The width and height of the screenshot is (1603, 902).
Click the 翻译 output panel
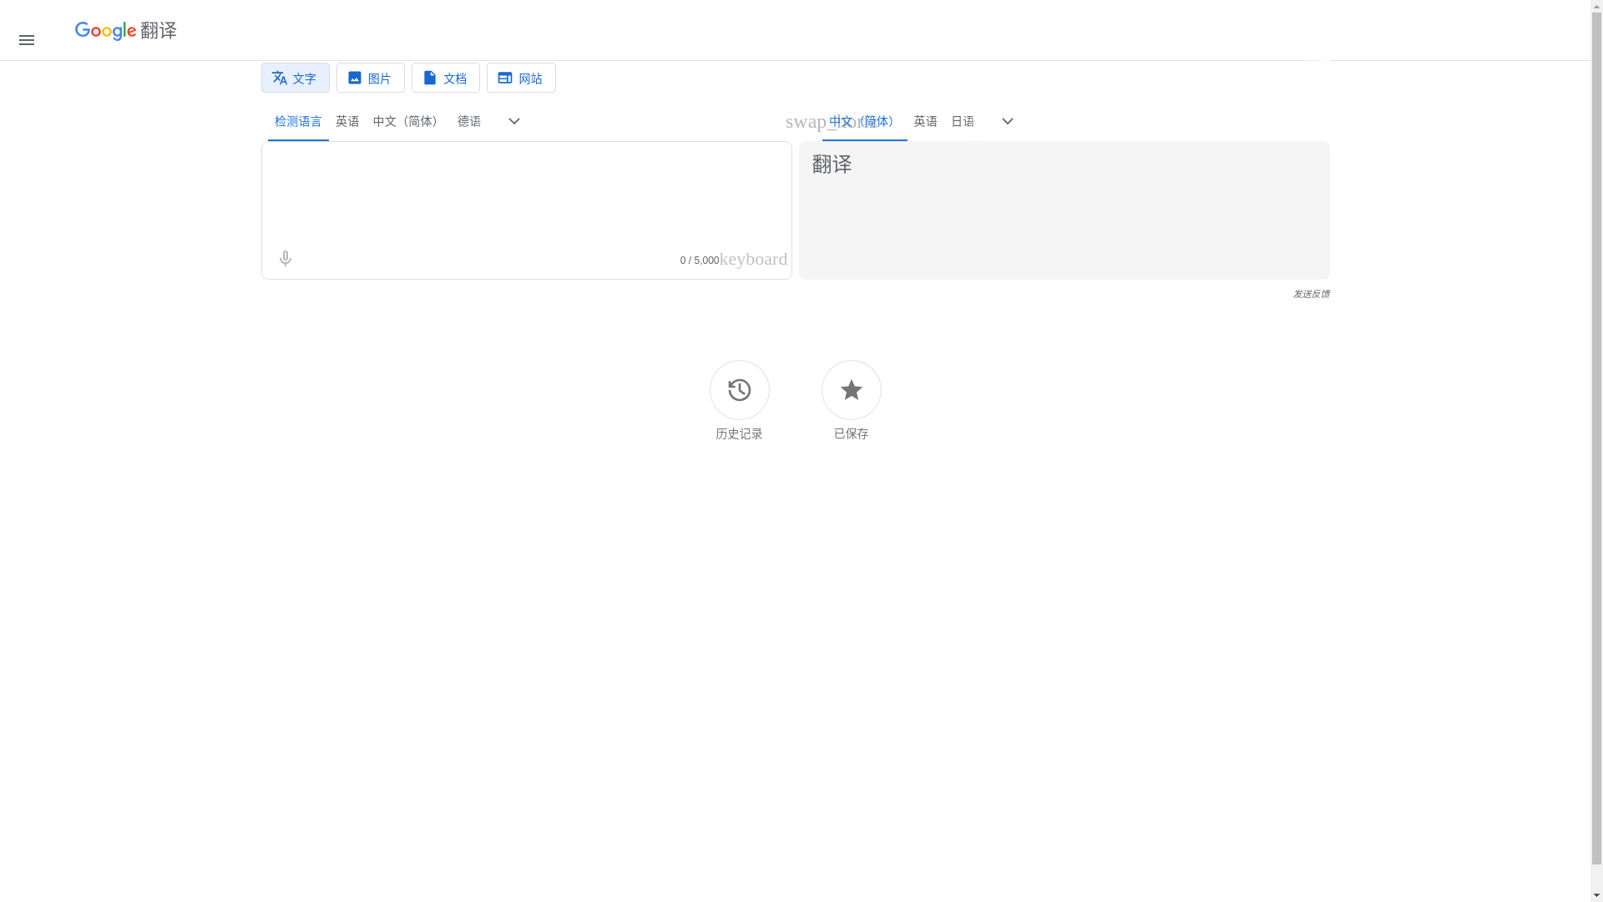coord(1064,210)
